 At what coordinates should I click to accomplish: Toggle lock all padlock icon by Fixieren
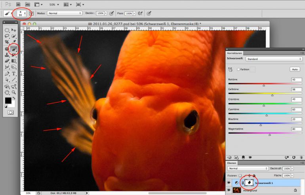click(254, 176)
